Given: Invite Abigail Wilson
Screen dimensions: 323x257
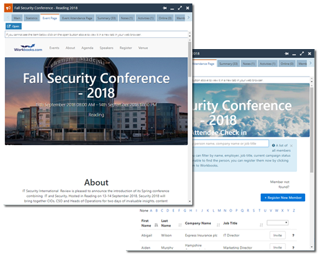Looking at the screenshot, I should pyautogui.click(x=277, y=236).
